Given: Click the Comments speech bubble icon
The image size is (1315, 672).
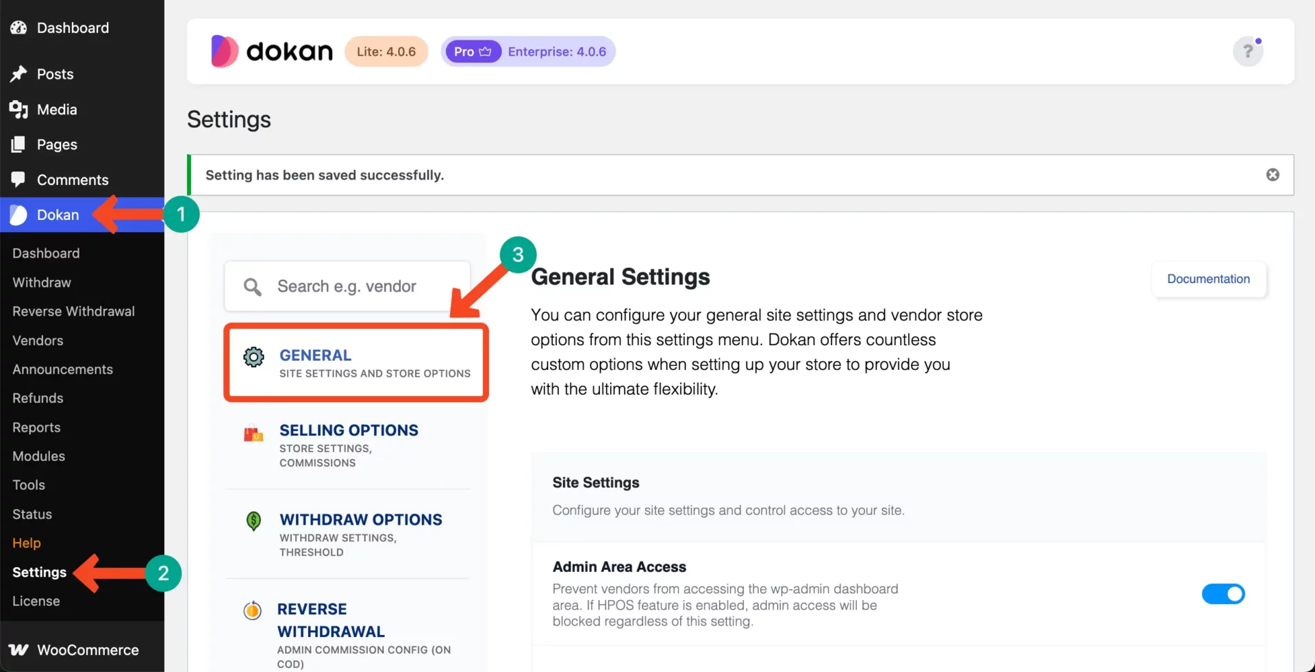Looking at the screenshot, I should coord(18,179).
